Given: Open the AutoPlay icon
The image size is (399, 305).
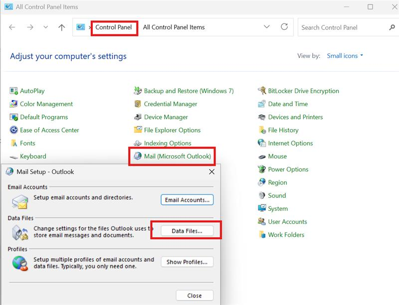Looking at the screenshot, I should pos(13,91).
